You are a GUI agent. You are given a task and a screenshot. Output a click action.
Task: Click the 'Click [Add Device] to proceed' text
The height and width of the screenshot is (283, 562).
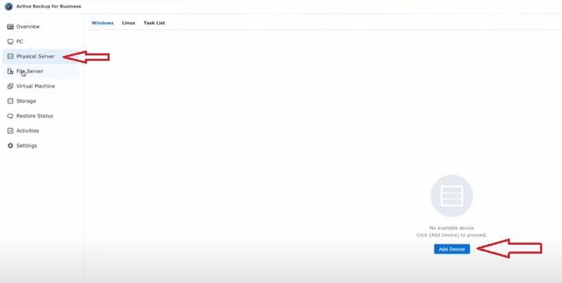452,235
